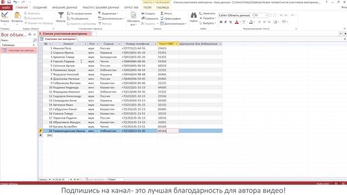Click Копировать copy command

34,18
